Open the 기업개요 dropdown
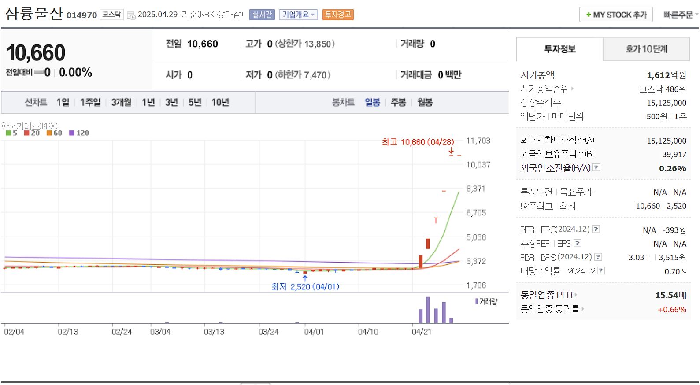This screenshot has width=700, height=385. (x=298, y=15)
